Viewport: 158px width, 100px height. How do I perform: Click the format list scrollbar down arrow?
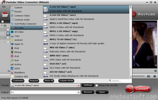tap(131, 77)
